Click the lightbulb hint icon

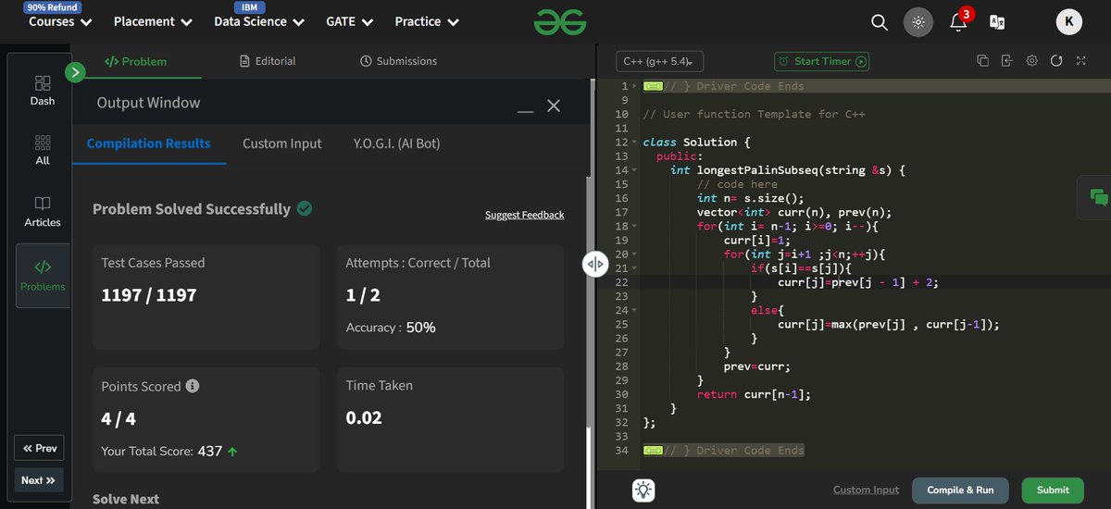point(644,490)
